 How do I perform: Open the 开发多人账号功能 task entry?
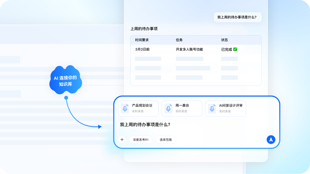(189, 49)
